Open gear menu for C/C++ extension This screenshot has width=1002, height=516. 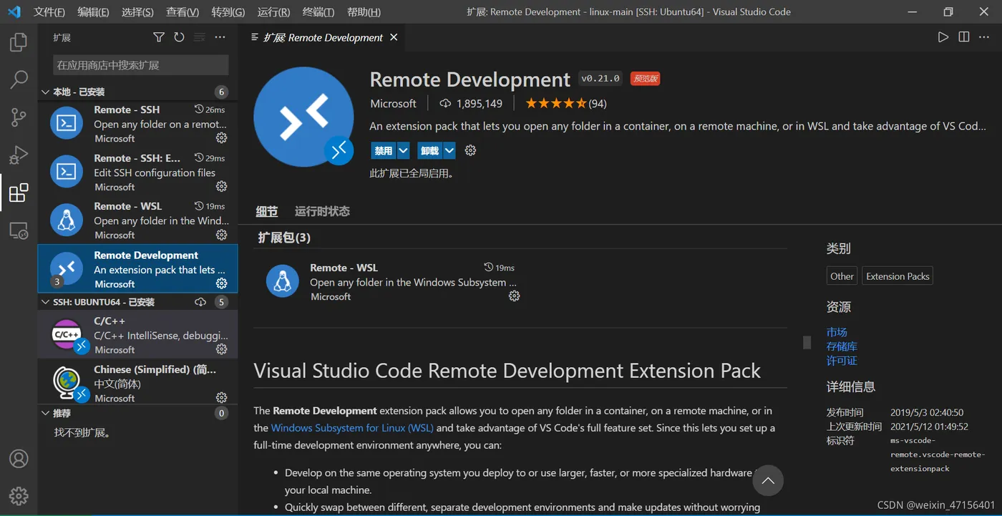point(222,349)
